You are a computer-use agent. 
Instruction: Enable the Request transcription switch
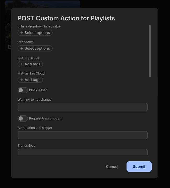tap(23, 118)
